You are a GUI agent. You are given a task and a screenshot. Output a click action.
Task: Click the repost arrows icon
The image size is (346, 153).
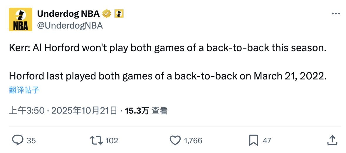point(96,140)
